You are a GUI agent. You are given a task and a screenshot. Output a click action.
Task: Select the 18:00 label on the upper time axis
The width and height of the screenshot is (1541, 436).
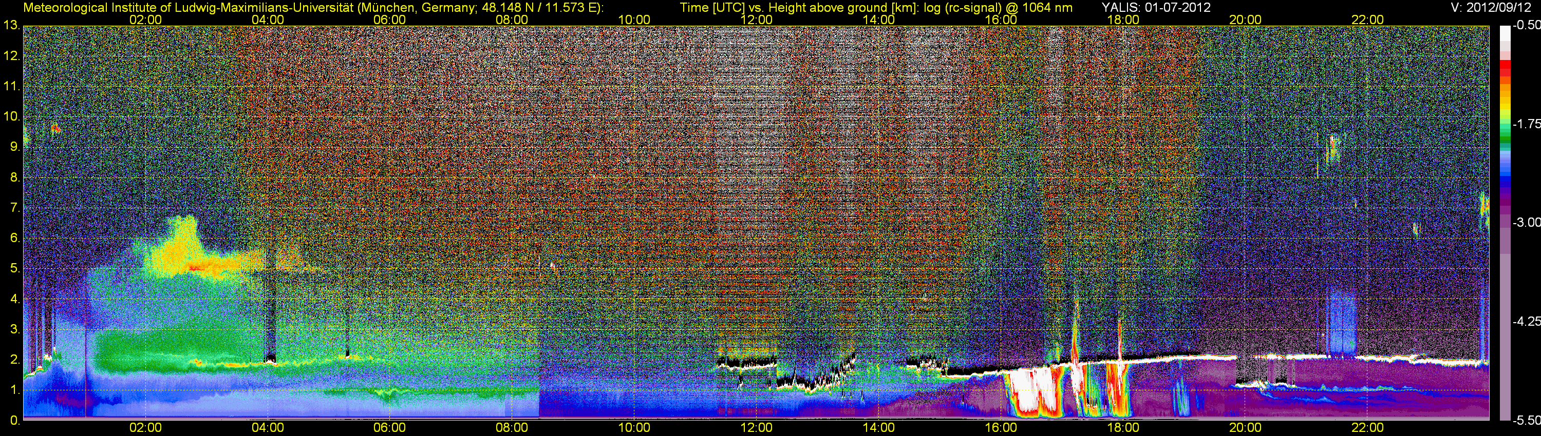tap(1123, 19)
